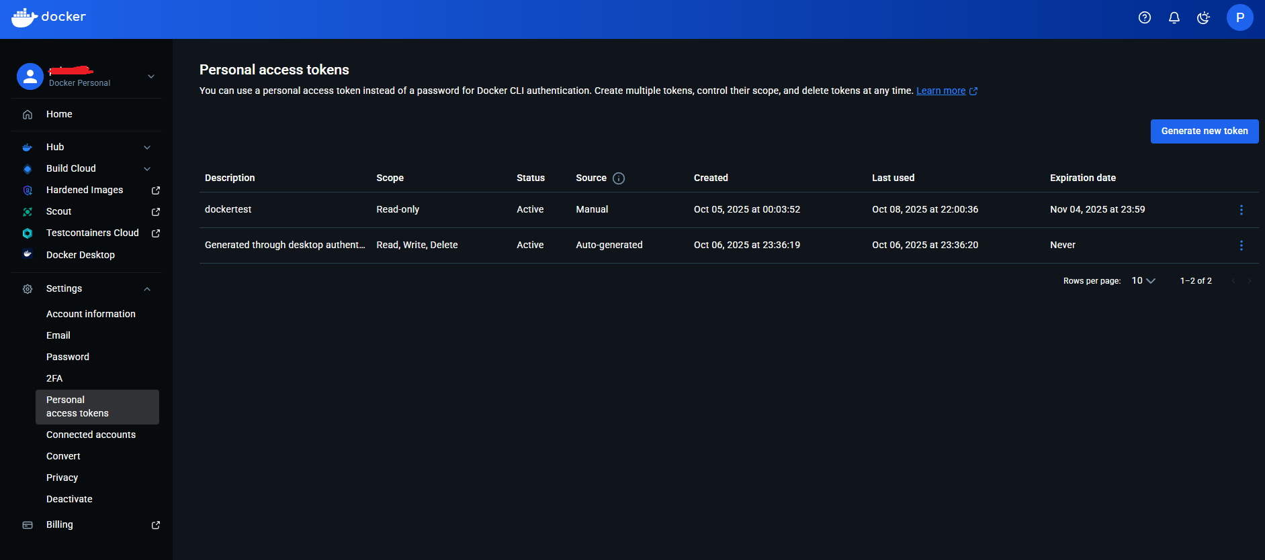Viewport: 1265px width, 560px height.
Task: Open Home in the sidebar
Action: coord(59,115)
